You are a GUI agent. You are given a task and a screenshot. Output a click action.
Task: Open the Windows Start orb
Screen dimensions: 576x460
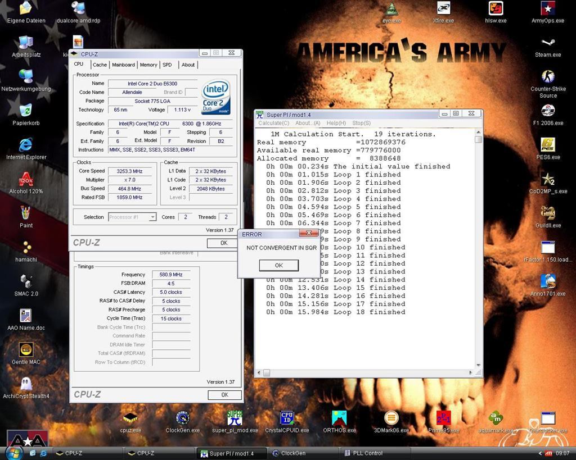tap(14, 453)
